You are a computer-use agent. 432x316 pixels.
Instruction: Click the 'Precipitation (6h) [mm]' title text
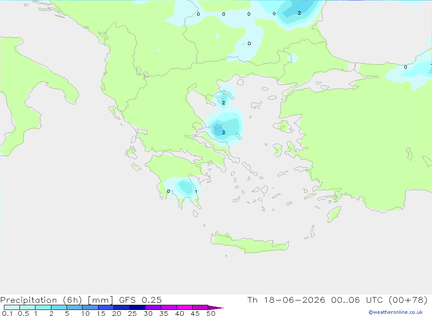pyautogui.click(x=57, y=300)
